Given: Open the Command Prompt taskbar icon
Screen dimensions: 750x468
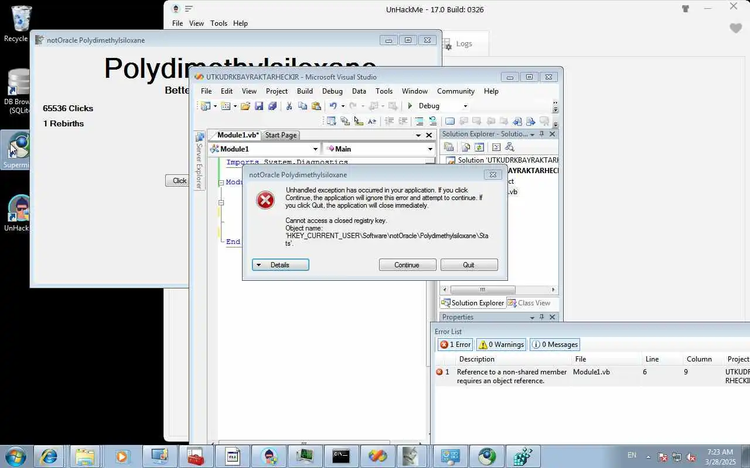Looking at the screenshot, I should tap(341, 456).
